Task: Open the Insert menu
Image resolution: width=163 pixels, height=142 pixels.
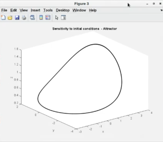Action: 36,10
